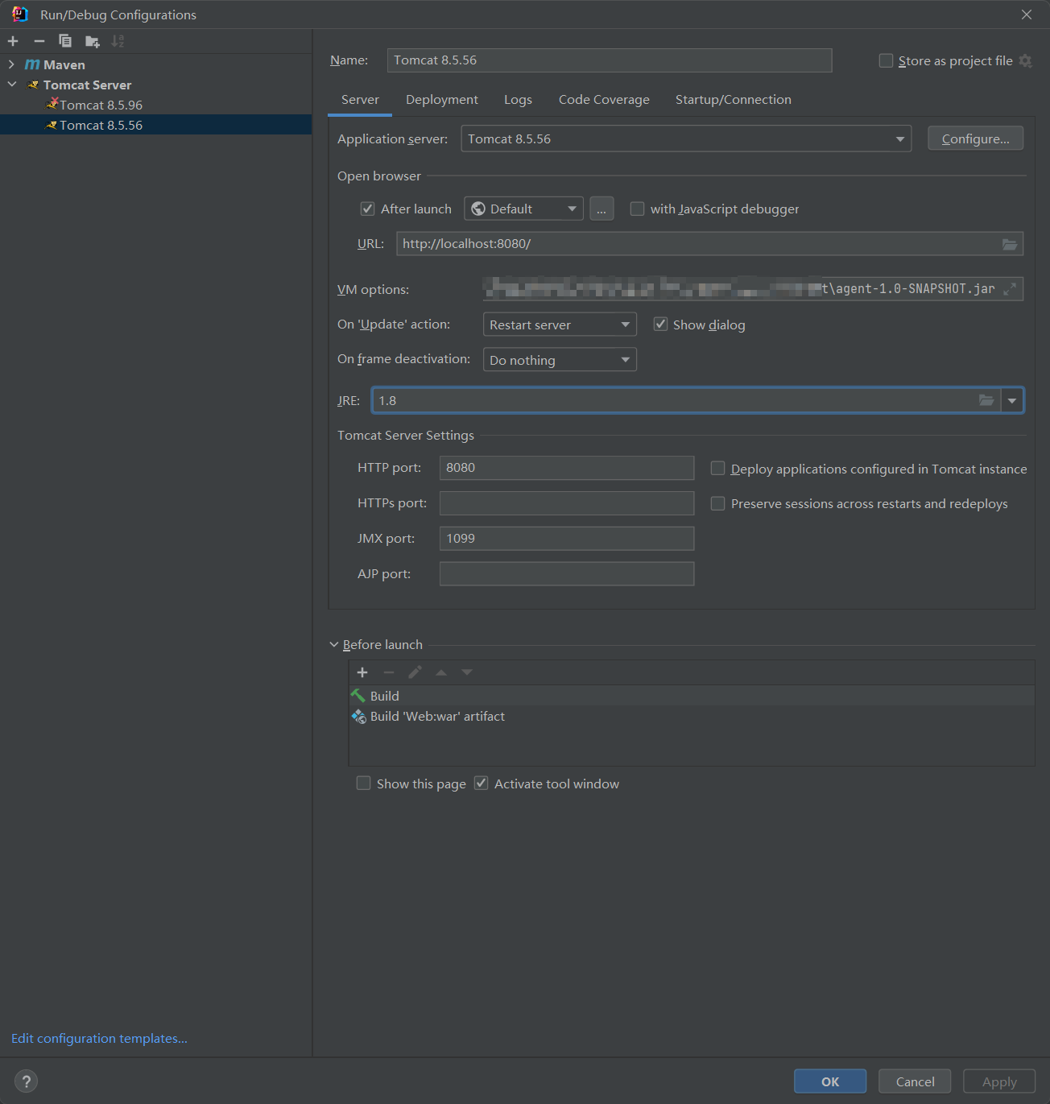This screenshot has height=1104, width=1050.
Task: Open Edit configuration templates link
Action: pos(99,1038)
